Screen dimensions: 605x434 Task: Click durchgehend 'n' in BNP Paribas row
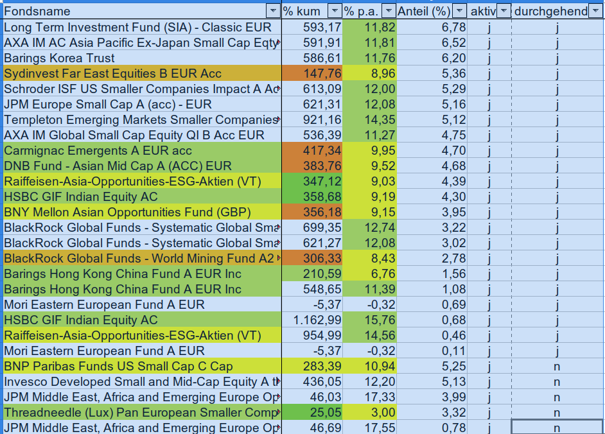click(557, 366)
